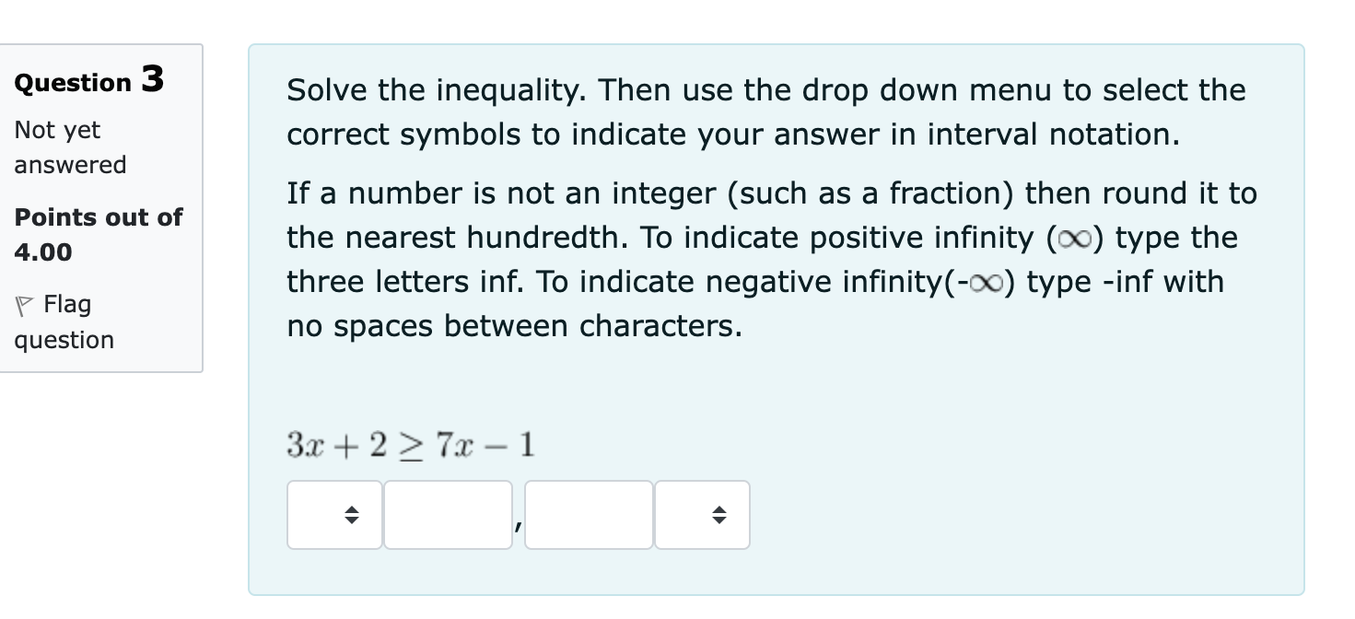
Task: Click the inequality expression 3x + 2 ≥ 7x − 1
Action: tap(410, 444)
